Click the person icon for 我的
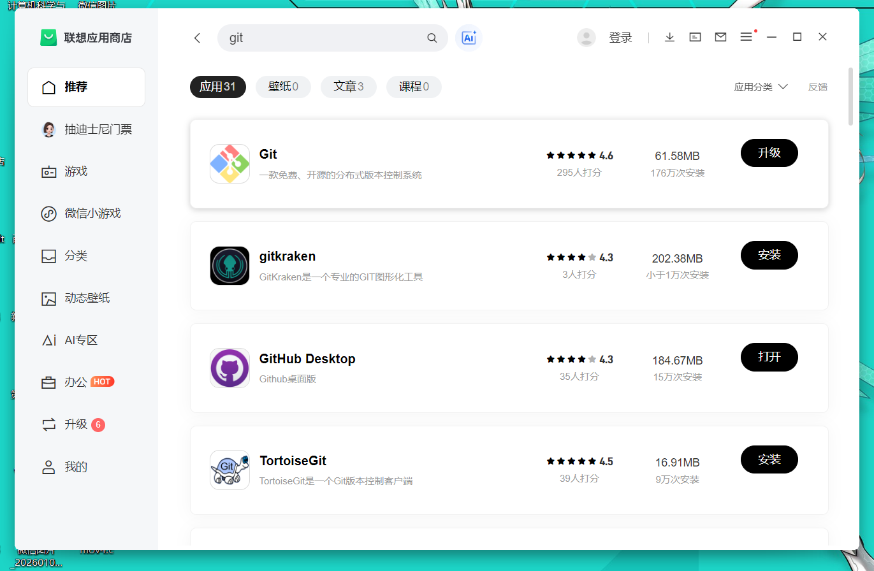Viewport: 874px width, 571px height. [x=48, y=467]
